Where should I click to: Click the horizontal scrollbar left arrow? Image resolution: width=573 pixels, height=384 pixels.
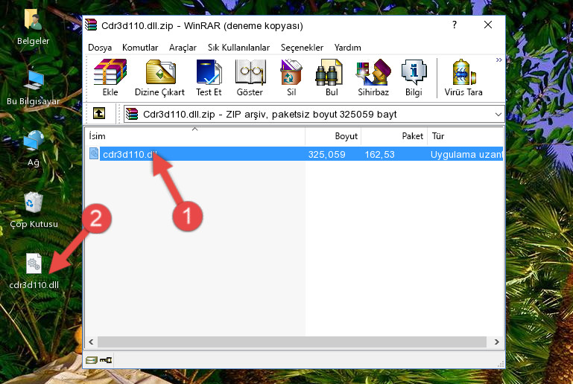(92, 342)
